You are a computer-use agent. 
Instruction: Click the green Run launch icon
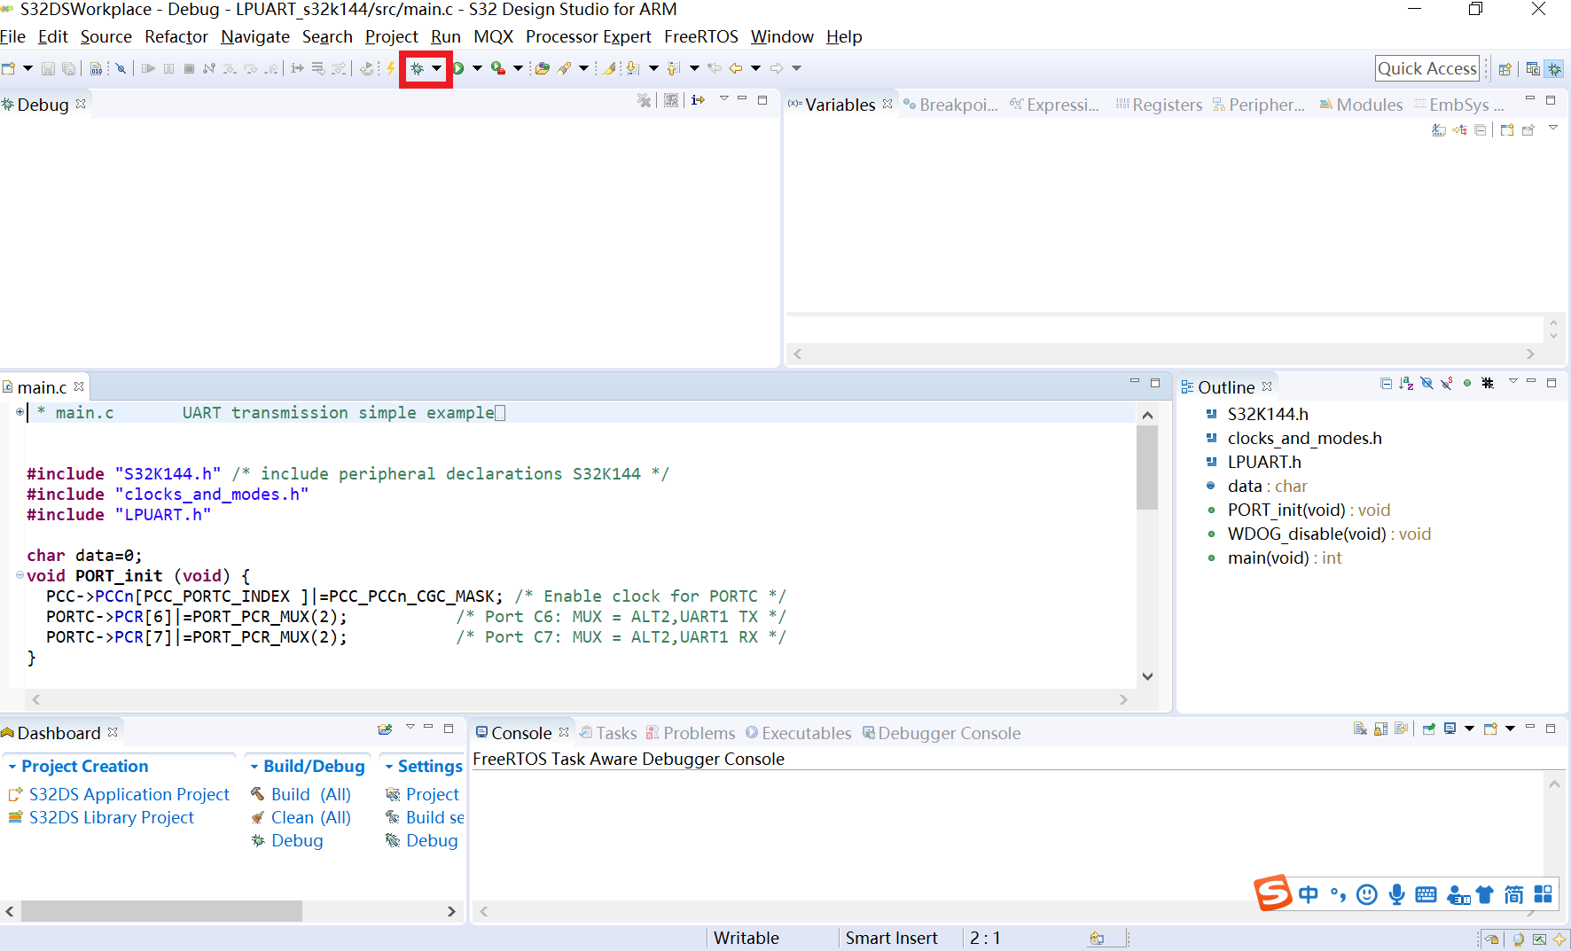tap(458, 68)
